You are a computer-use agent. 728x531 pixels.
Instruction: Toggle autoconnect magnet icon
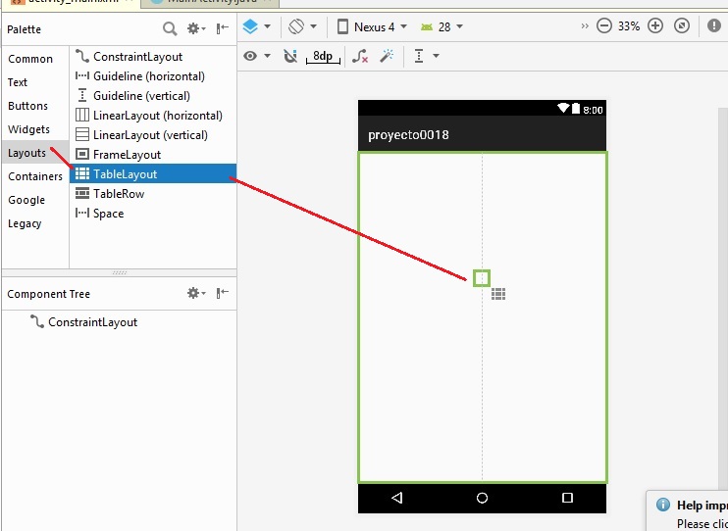tap(290, 57)
